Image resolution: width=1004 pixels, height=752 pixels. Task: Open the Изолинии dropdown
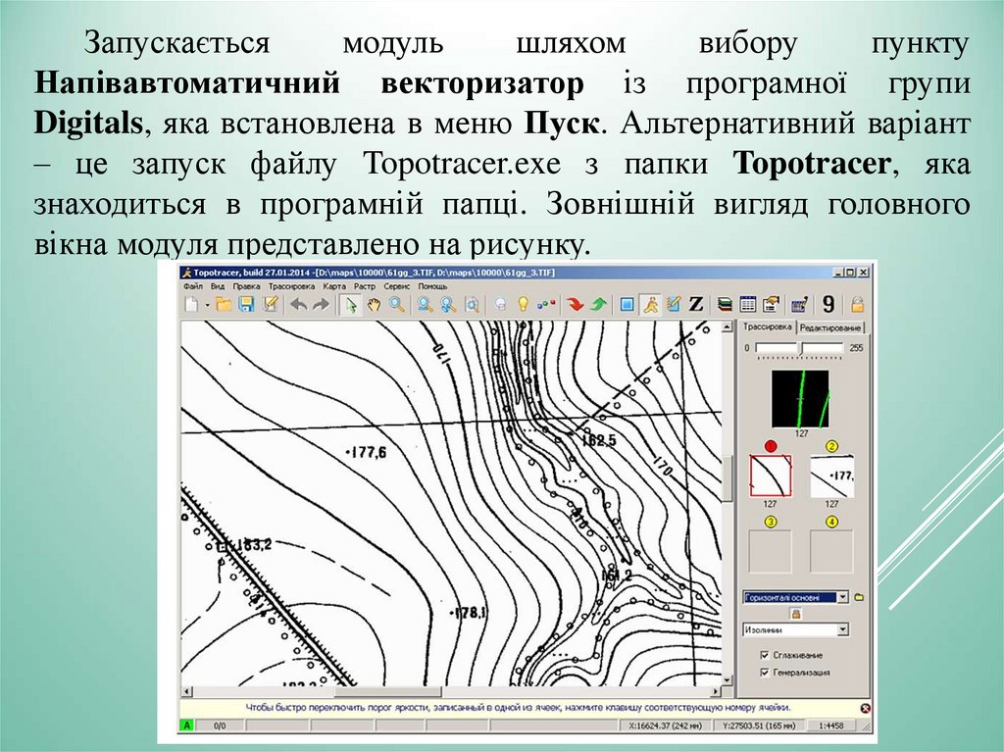coord(796,629)
